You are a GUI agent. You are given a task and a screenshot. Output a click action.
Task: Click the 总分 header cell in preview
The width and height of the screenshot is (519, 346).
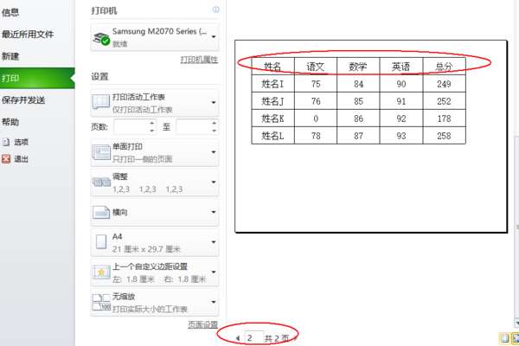444,67
